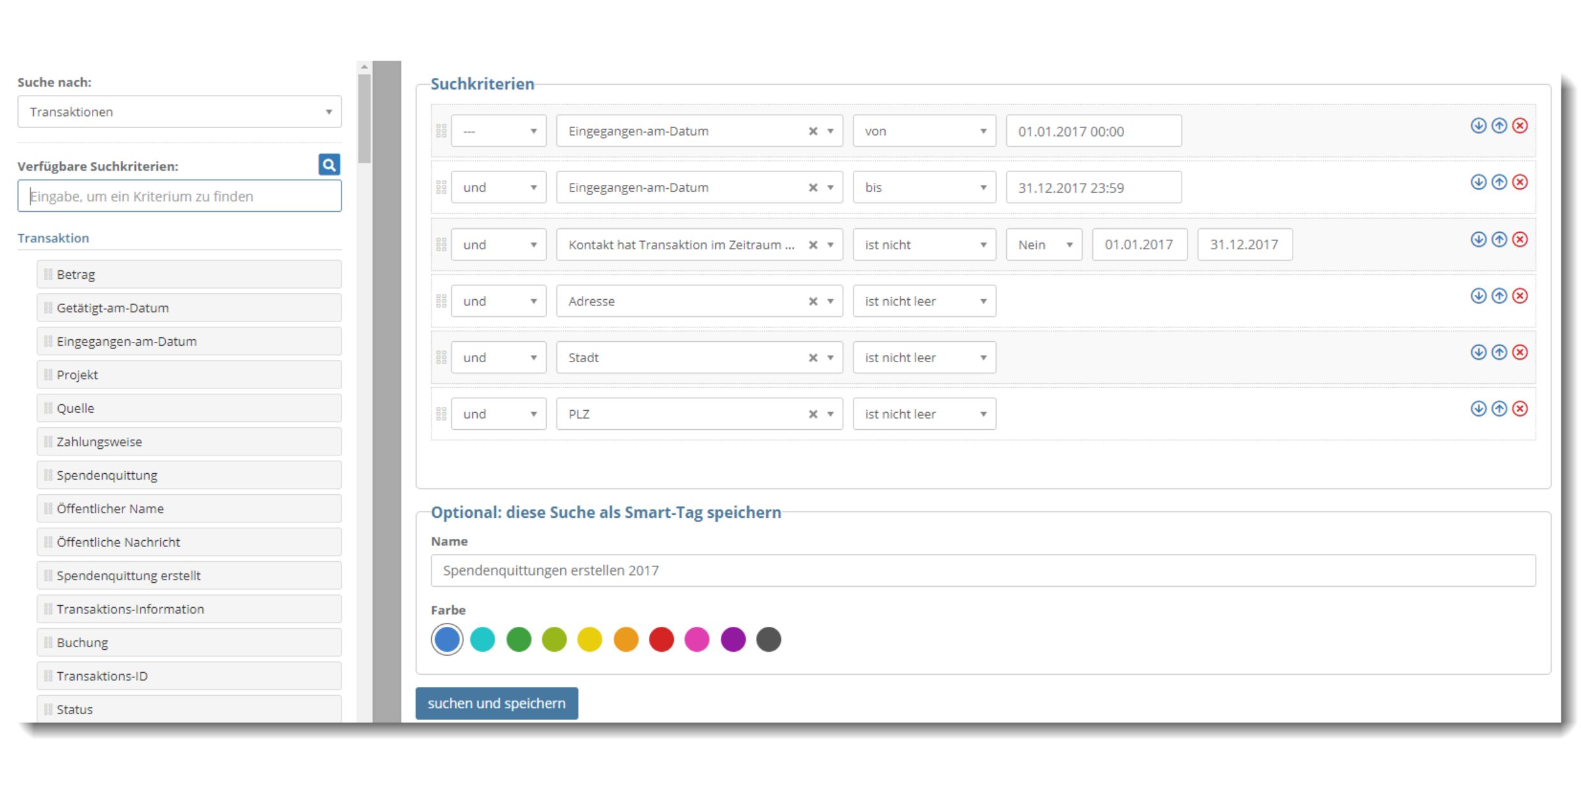Focus the Smart-Tag Name input field

tap(983, 570)
